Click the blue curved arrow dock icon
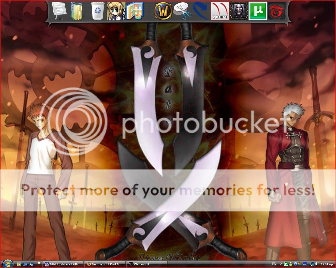336x268 pixels. tap(201, 11)
